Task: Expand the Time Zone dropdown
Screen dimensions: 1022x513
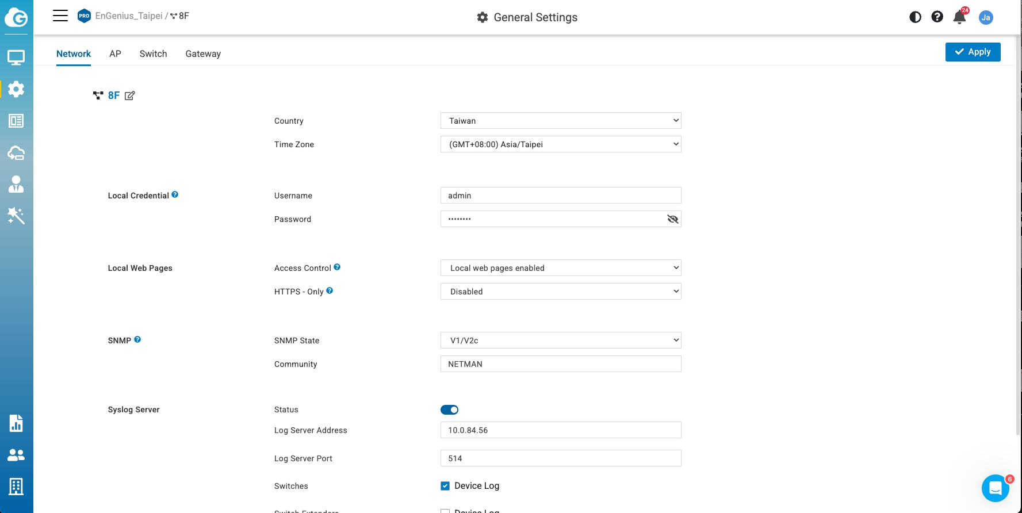Action: click(x=560, y=144)
